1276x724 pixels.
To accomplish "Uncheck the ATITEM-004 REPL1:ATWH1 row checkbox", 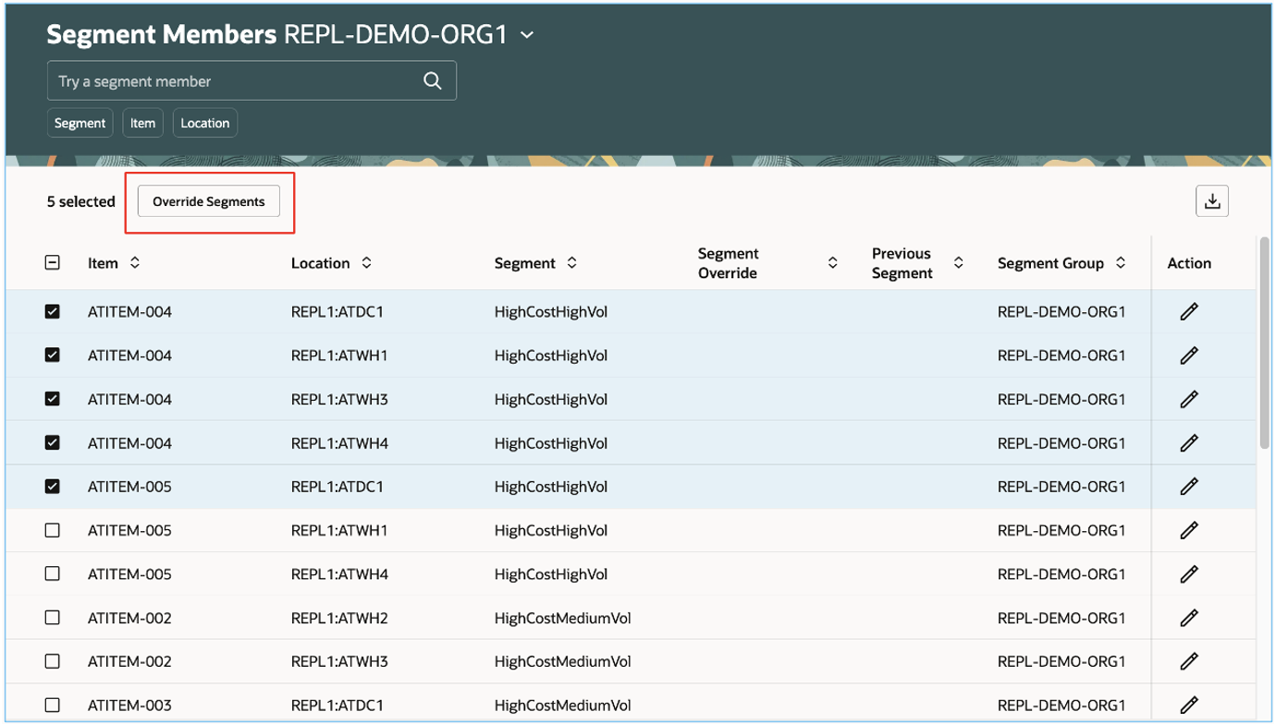I will tap(53, 355).
